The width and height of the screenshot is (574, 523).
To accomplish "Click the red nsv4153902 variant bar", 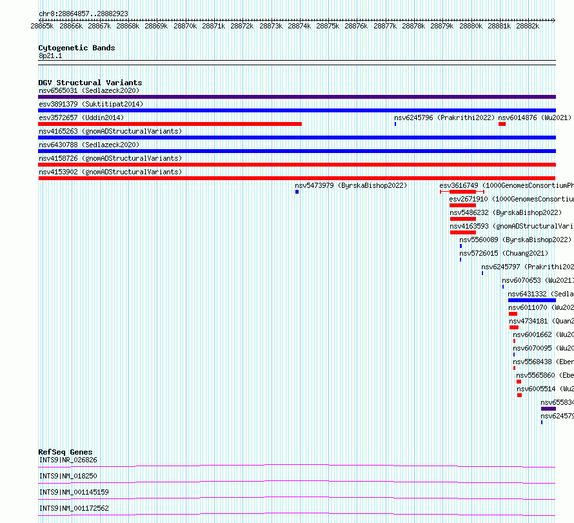I will [297, 178].
